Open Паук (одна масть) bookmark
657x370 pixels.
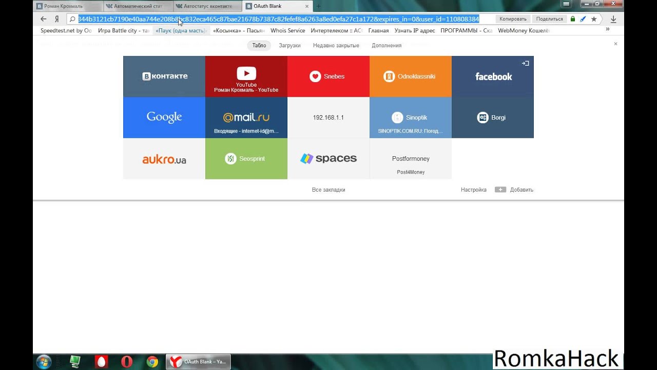pyautogui.click(x=181, y=30)
